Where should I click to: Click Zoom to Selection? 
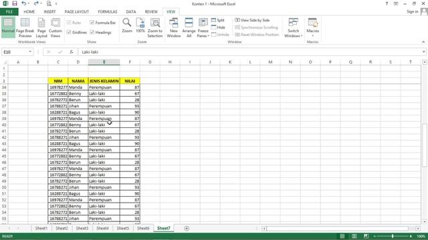[x=155, y=27]
